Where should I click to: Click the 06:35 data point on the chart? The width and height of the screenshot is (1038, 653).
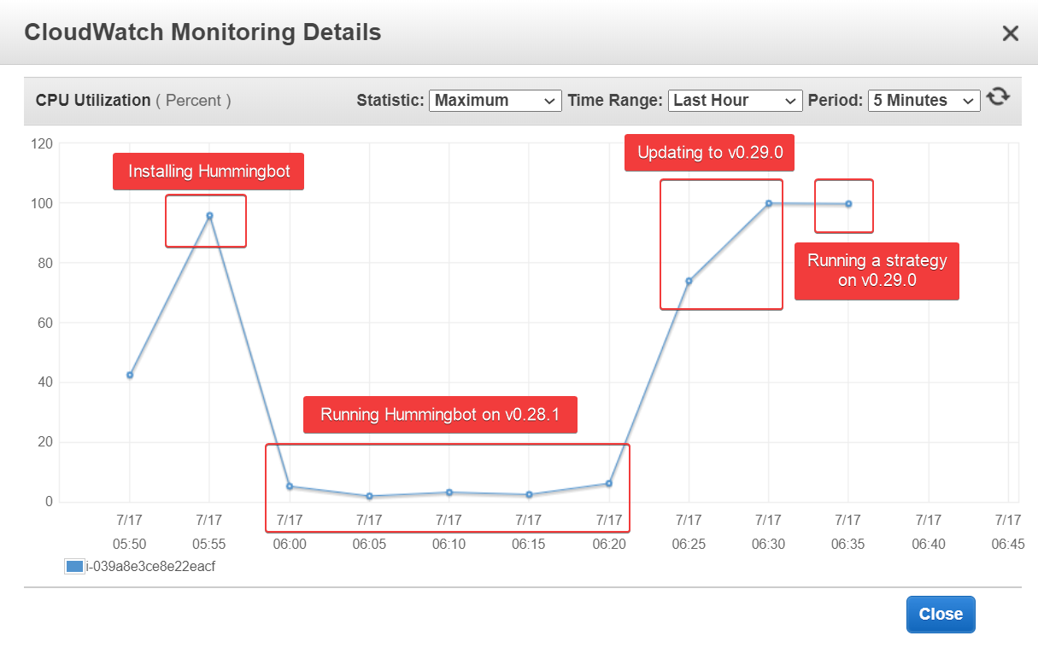[x=848, y=204]
